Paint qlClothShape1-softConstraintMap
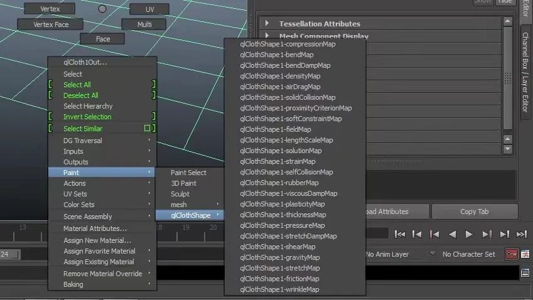 [294, 119]
